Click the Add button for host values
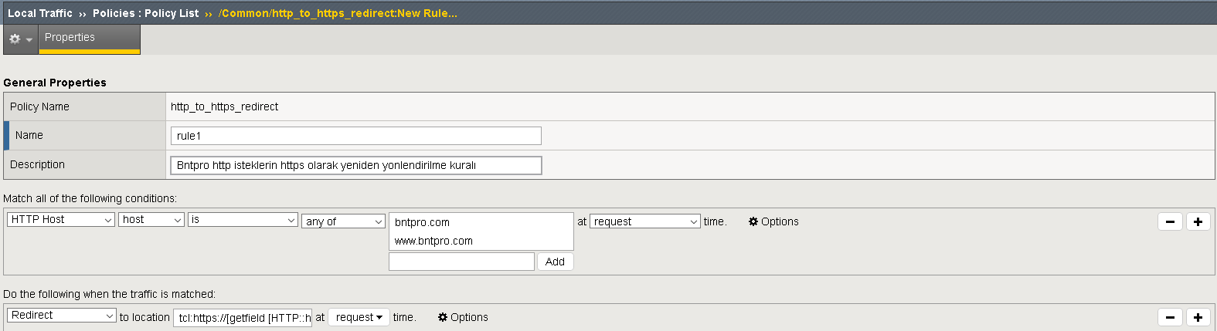Image resolution: width=1217 pixels, height=331 pixels. coord(555,262)
